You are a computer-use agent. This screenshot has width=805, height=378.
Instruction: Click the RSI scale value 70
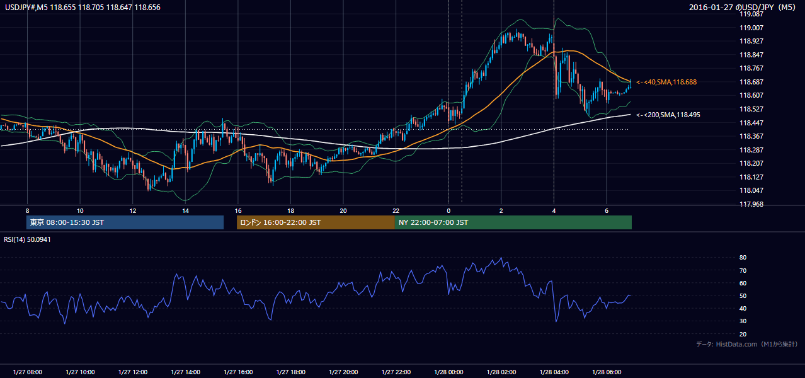pos(743,270)
